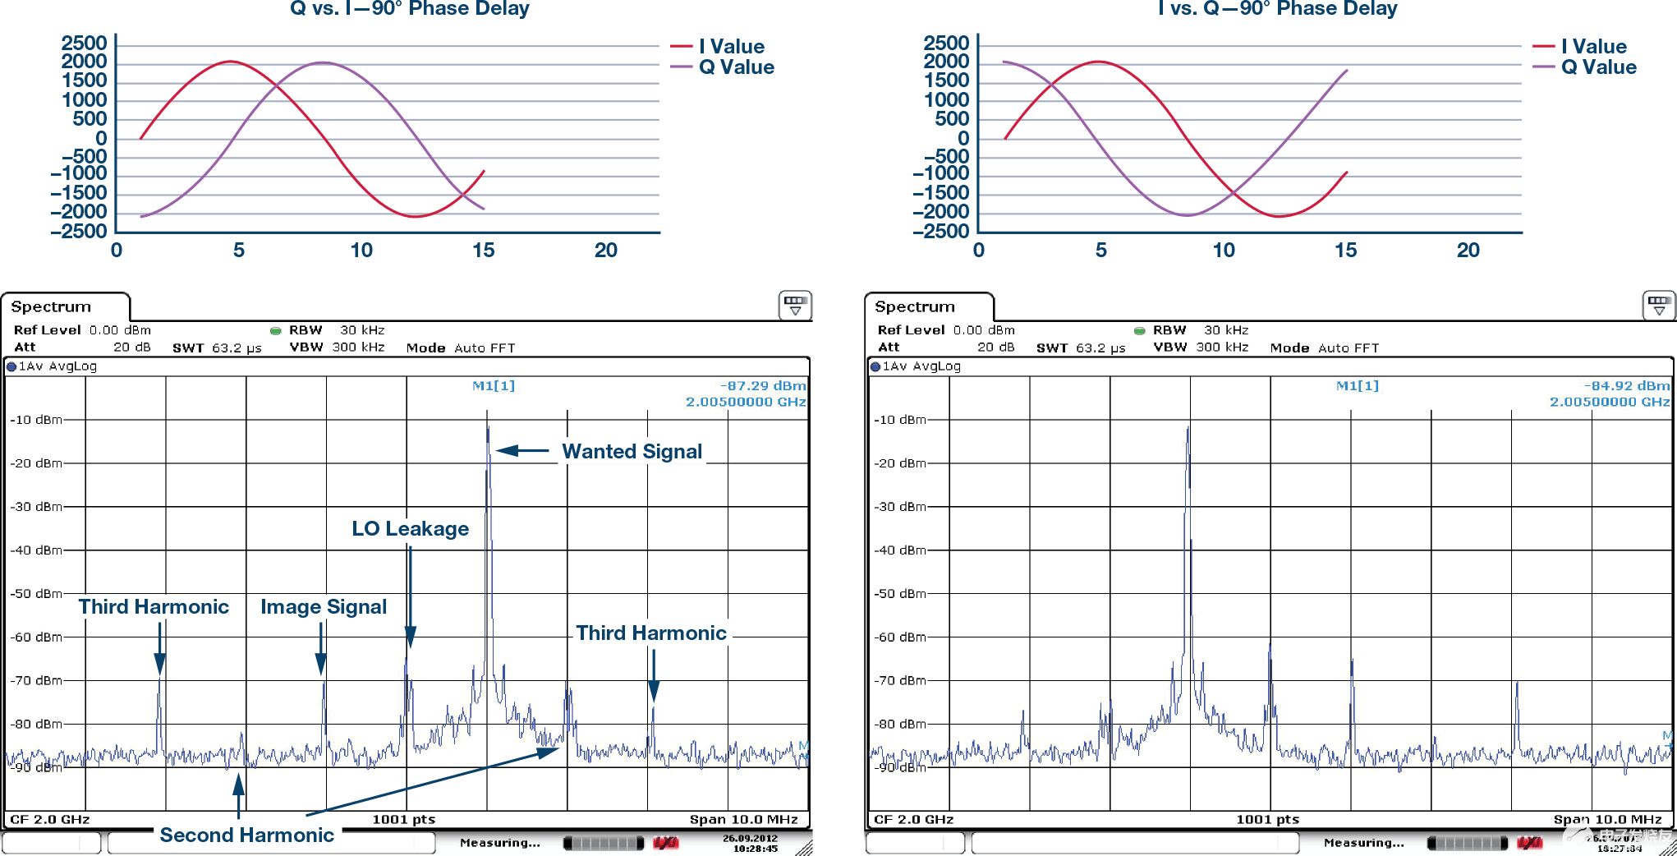Click the I Value legend label in the Q vs. I chart
Viewport: 1677px width, 856px height.
point(732,47)
